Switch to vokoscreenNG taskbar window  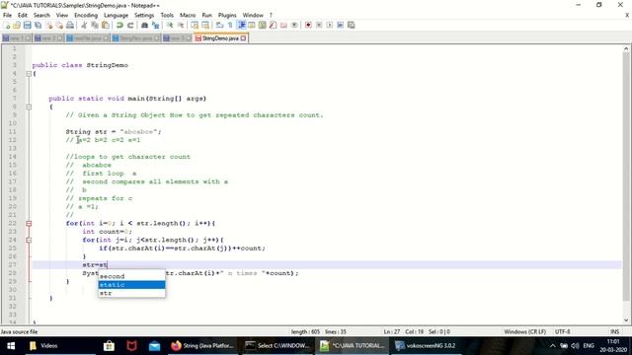[426, 346]
